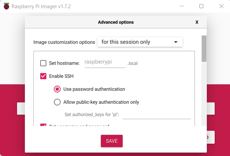Click the white button edge left of dialog
This screenshot has height=156, width=230.
pyautogui.click(x=21, y=109)
